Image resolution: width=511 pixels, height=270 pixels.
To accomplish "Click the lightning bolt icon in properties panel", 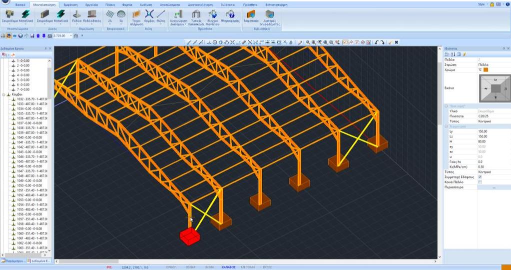I will coord(465,54).
